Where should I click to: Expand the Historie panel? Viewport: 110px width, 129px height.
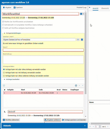click(x=85, y=126)
